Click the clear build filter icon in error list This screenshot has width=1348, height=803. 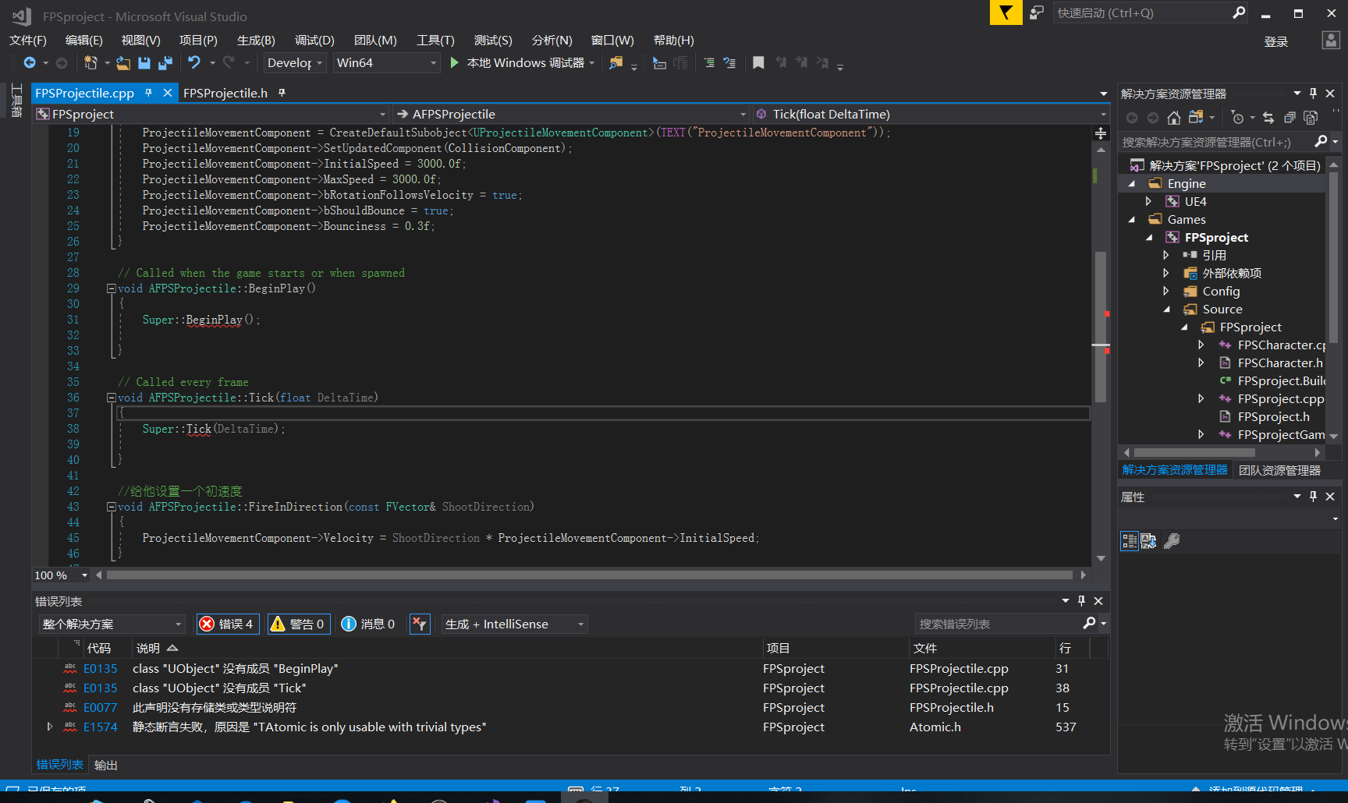420,624
